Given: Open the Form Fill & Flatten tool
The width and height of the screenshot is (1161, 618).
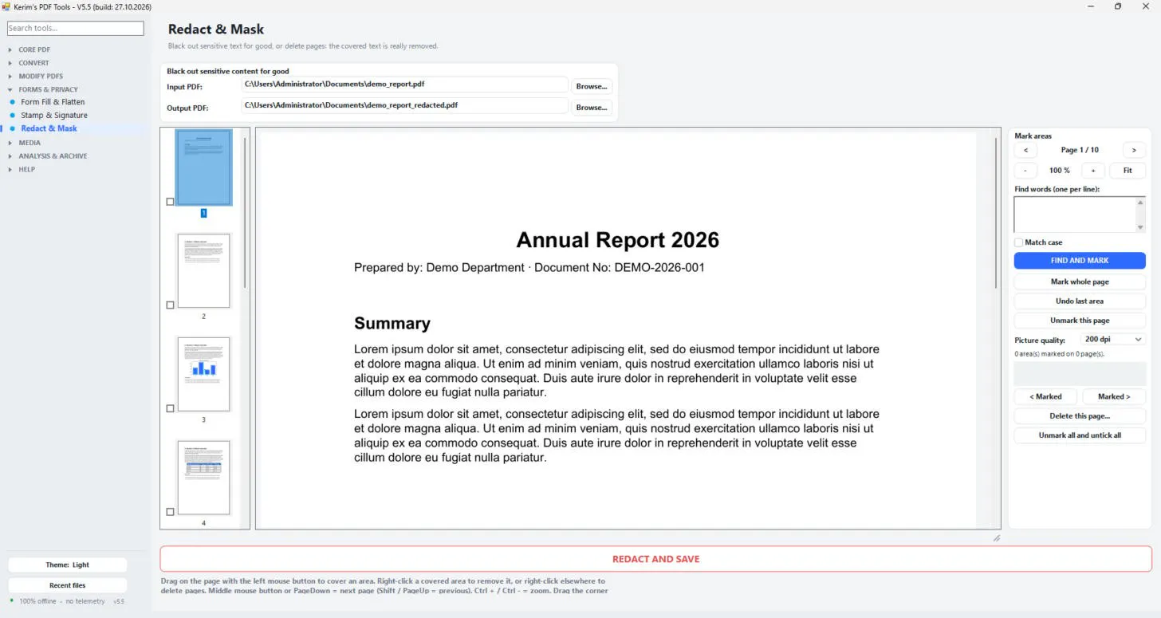Looking at the screenshot, I should pos(53,102).
